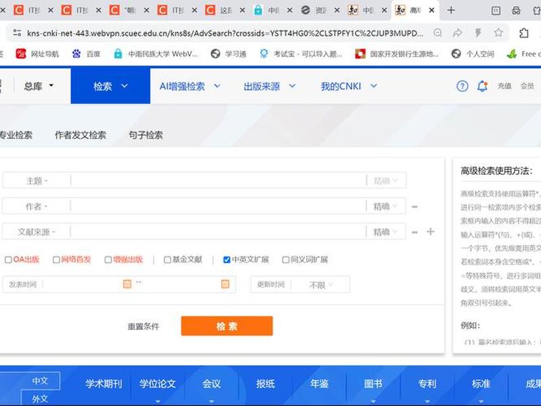Enable the 基金文献 checkbox

point(167,260)
